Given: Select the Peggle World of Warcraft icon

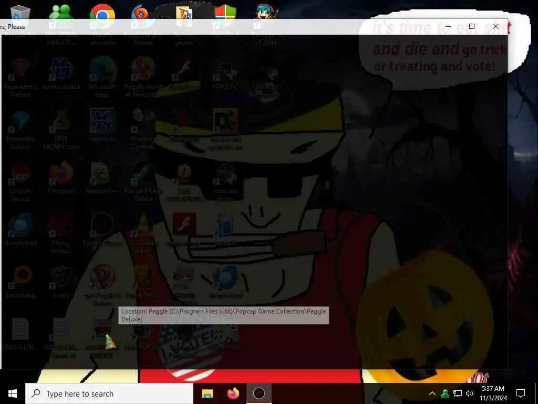Looking at the screenshot, I should coord(143,77).
